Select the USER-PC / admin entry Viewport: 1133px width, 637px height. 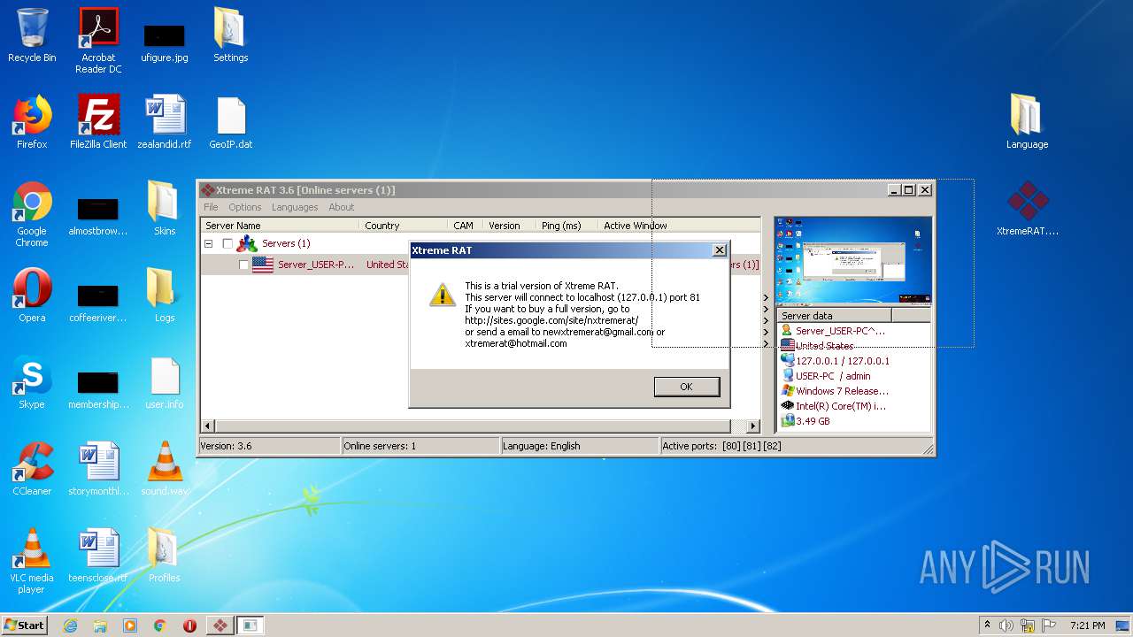833,376
